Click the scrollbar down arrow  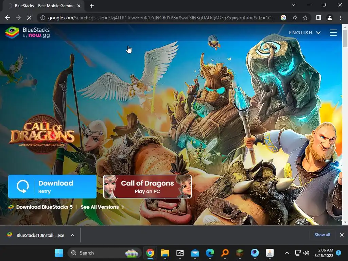click(x=345, y=222)
